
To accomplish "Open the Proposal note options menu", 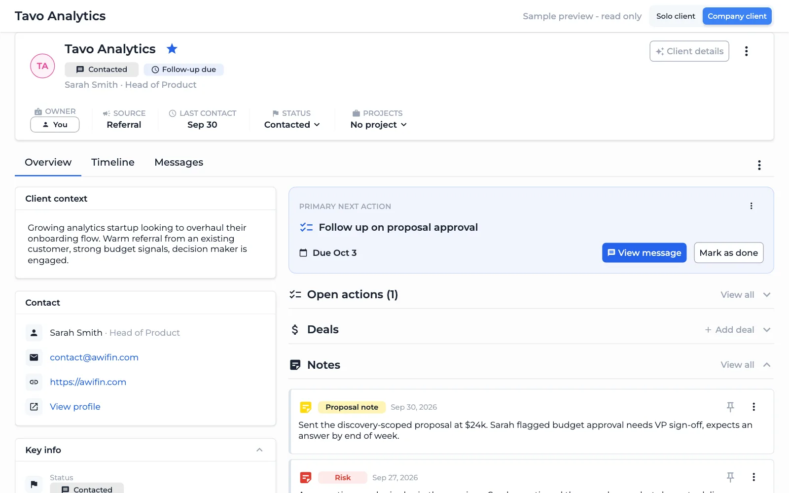I will pyautogui.click(x=753, y=407).
